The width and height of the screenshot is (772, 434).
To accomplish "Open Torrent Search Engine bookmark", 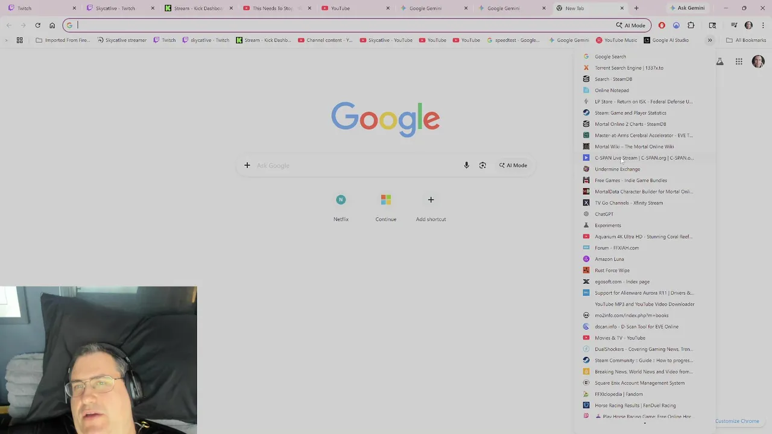I will [x=644, y=68].
